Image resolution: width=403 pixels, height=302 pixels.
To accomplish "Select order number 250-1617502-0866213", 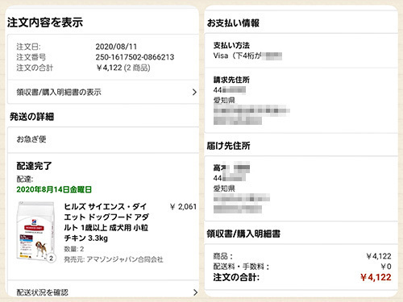I will click(x=135, y=57).
